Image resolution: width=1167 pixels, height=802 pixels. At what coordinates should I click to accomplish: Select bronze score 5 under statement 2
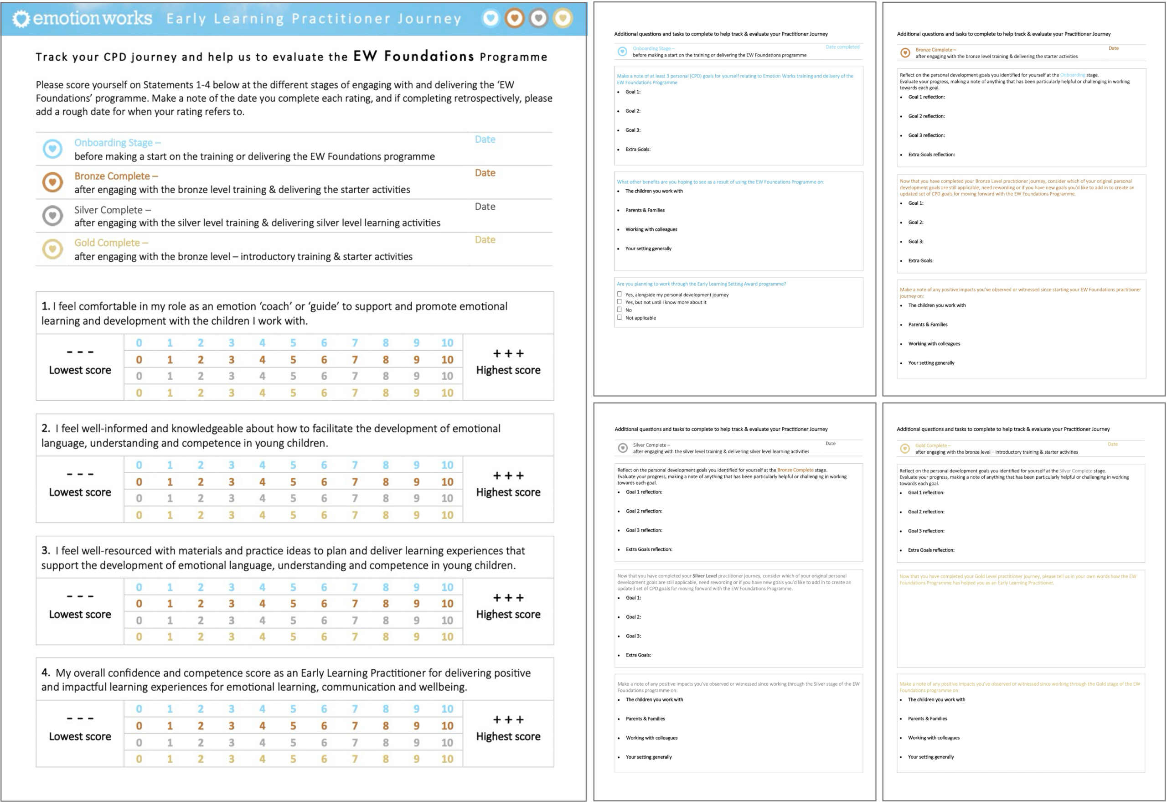click(x=293, y=482)
